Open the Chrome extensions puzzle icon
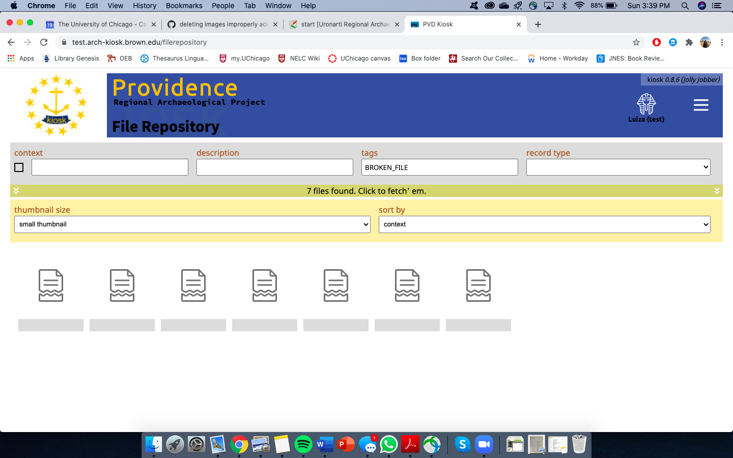Viewport: 733px width, 458px height. [x=688, y=43]
